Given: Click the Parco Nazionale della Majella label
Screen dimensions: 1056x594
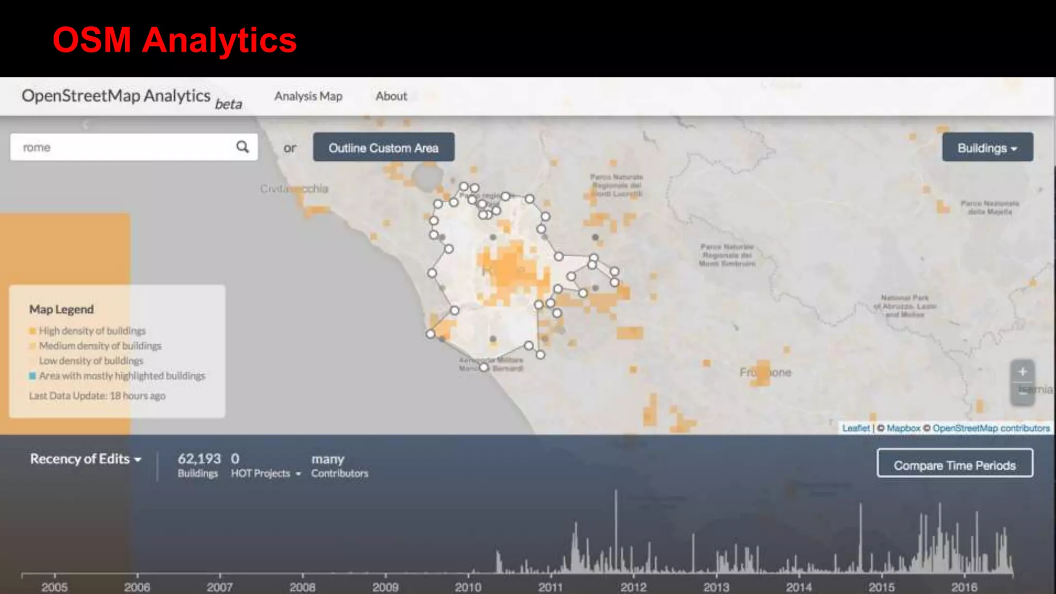Looking at the screenshot, I should 990,207.
